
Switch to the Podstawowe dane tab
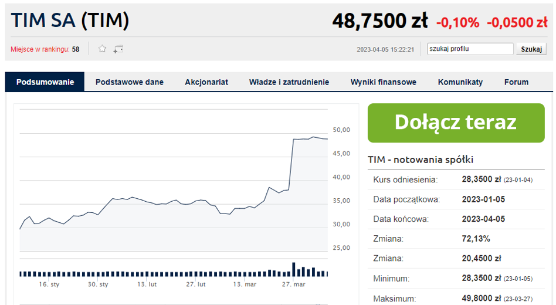click(x=130, y=82)
